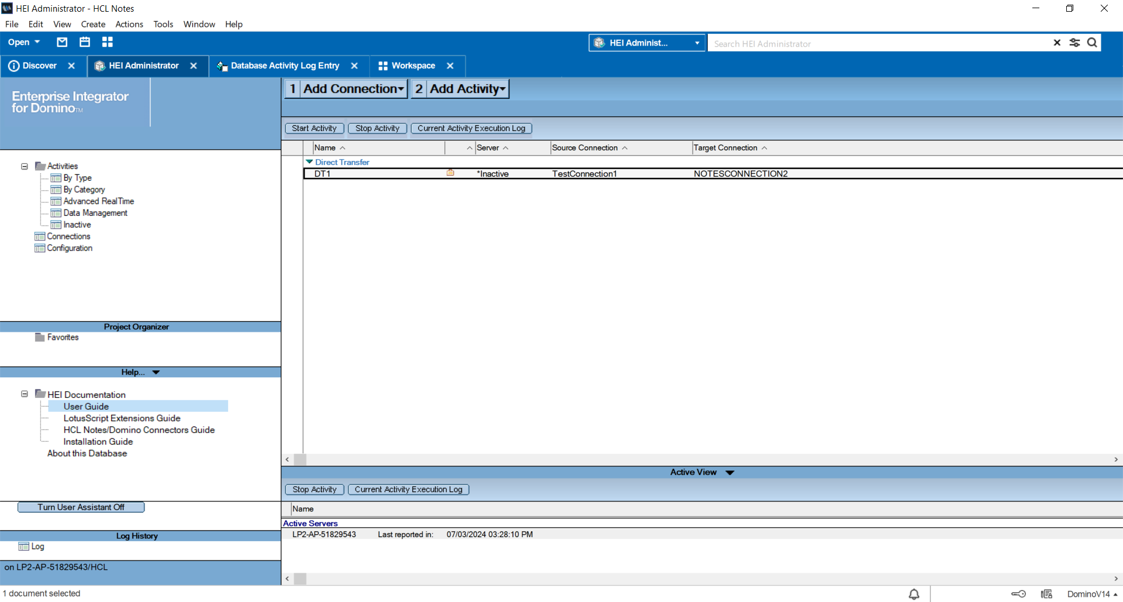Open the Add Activity dropdown
The height and width of the screenshot is (602, 1123).
[467, 89]
